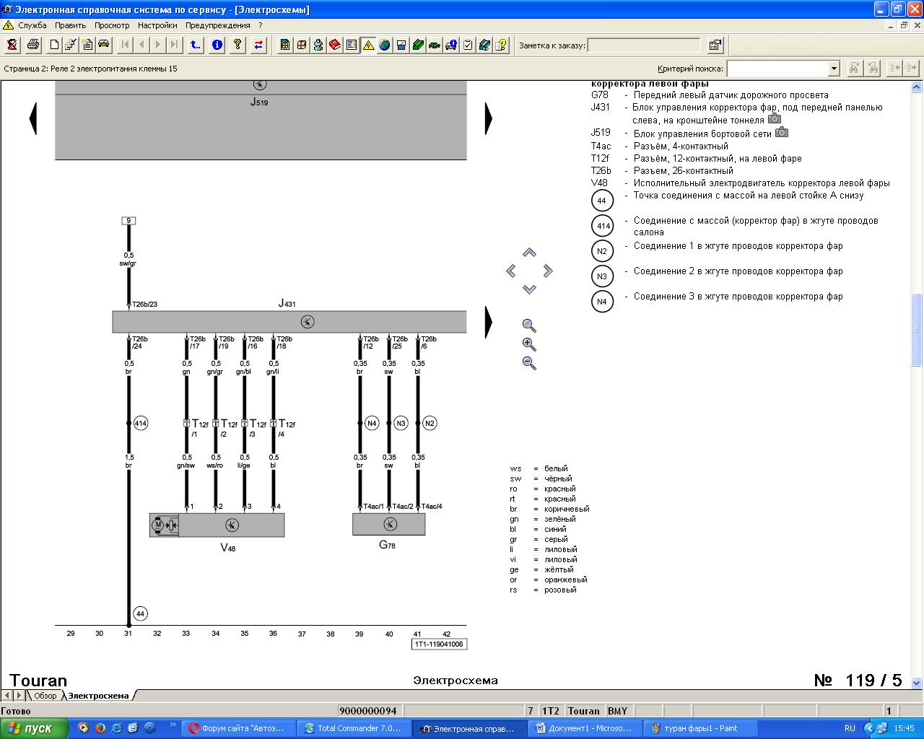Open the red book manual icon
Viewport: 924px width, 739px height.
tap(335, 45)
